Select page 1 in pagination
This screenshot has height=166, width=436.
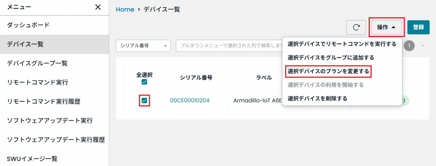pos(409,45)
